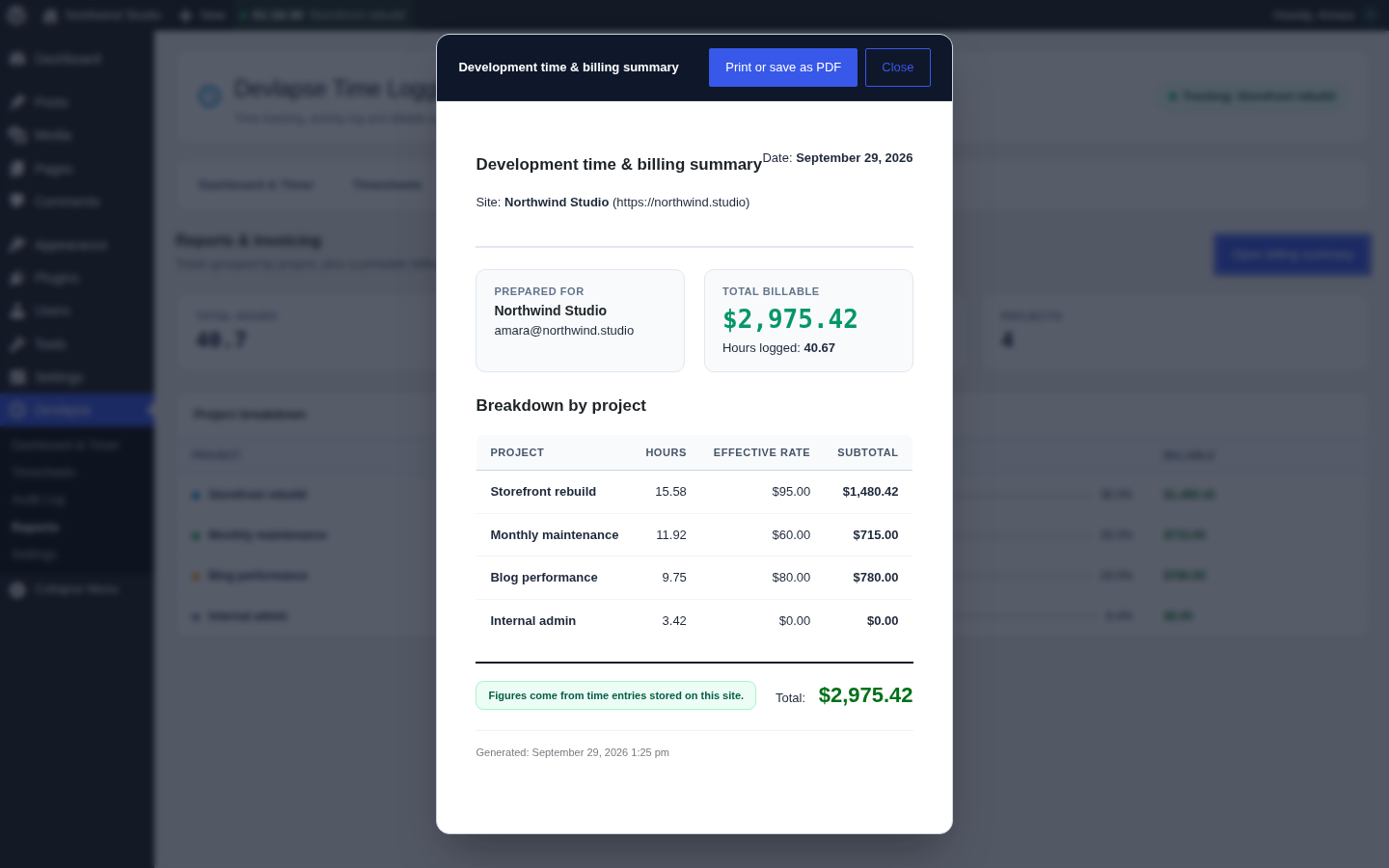Click the 11.92 hours value
The image size is (1389, 868).
tap(671, 535)
